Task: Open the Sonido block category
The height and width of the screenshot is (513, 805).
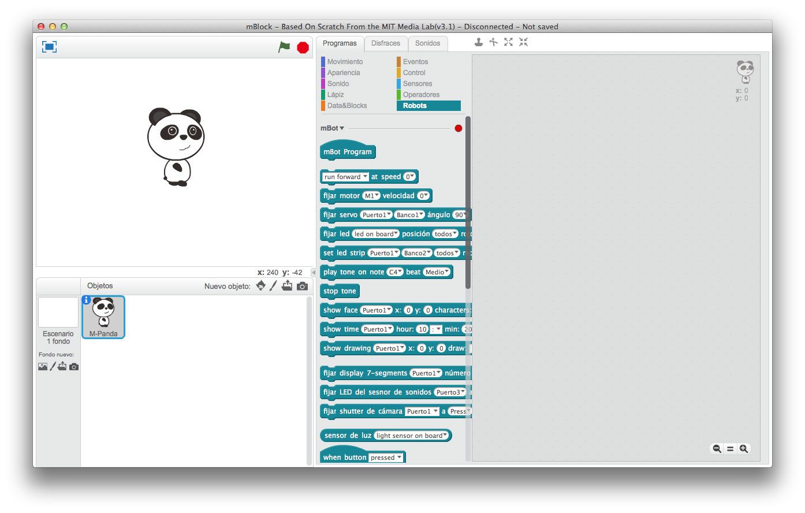Action: click(x=338, y=84)
